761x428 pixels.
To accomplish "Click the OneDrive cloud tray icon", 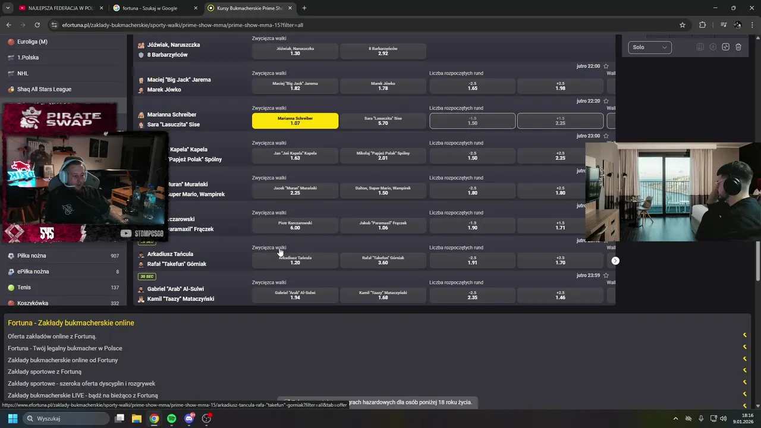I will click(x=688, y=418).
